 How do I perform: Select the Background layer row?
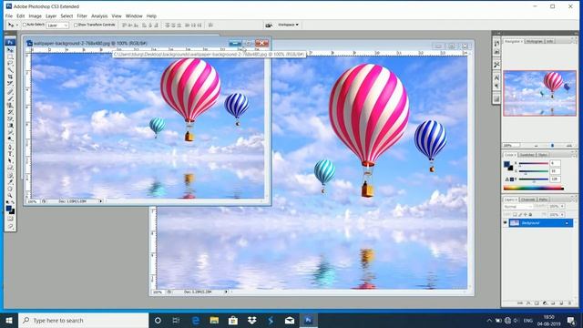540,222
